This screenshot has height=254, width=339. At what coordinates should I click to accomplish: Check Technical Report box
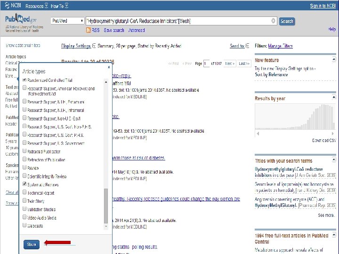[x=24, y=192]
